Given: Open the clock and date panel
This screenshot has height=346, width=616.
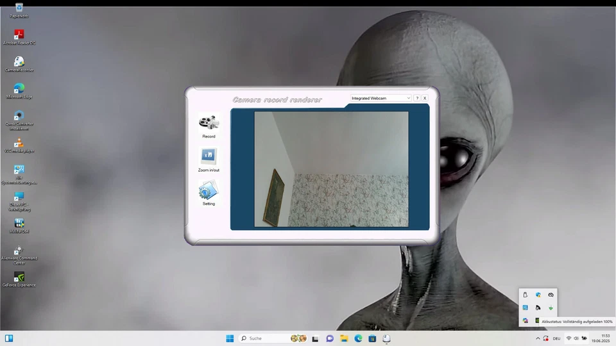Looking at the screenshot, I should coord(601,338).
